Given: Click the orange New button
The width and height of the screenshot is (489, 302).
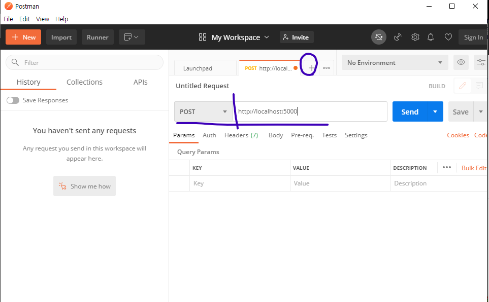Looking at the screenshot, I should (x=23, y=37).
